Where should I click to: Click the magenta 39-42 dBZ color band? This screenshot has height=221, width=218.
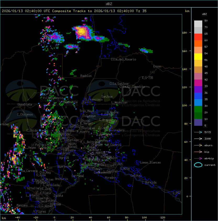198,83
